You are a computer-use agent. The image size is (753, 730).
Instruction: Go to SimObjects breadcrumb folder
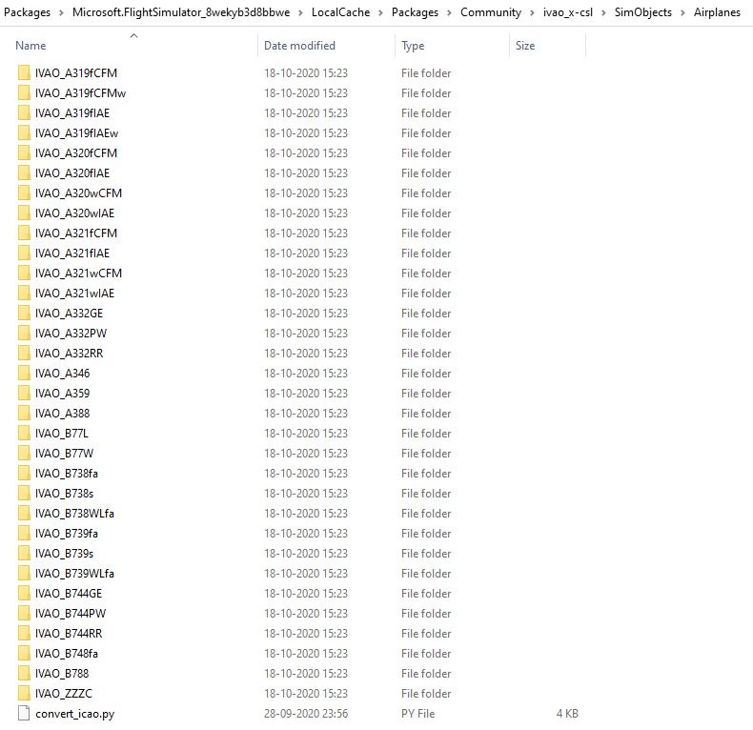643,12
